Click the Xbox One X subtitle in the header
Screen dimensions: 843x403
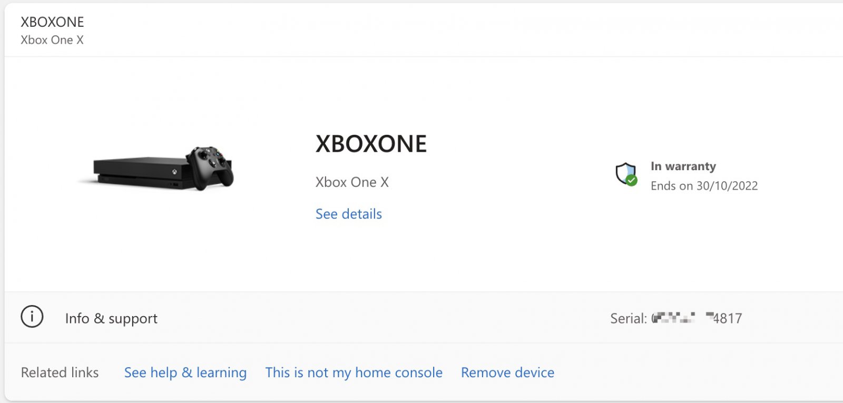pos(52,40)
